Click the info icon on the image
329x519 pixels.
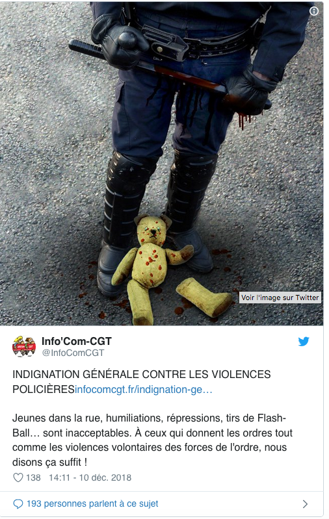pos(314,11)
